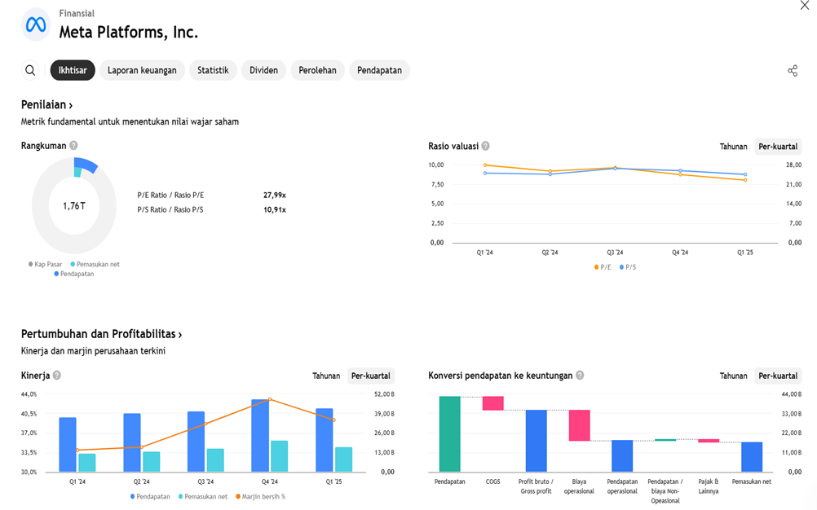Click the Meta Platforms, Inc. title
The height and width of the screenshot is (510, 817).
click(129, 33)
